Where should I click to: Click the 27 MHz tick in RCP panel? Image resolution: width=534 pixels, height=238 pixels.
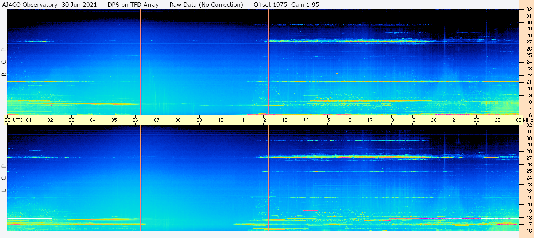click(528, 42)
